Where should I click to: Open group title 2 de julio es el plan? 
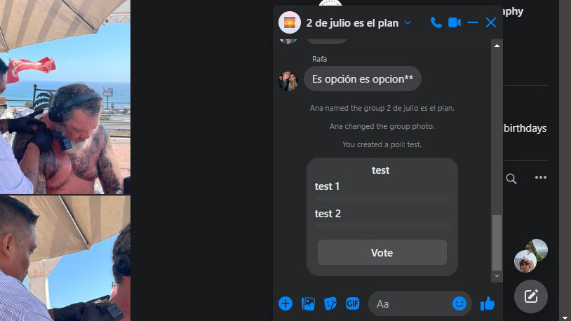[x=352, y=23]
